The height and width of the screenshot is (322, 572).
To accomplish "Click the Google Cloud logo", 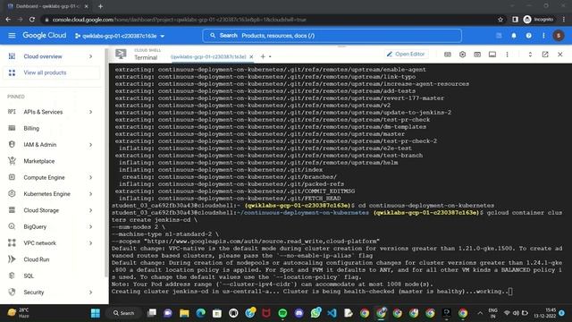I will [x=45, y=36].
